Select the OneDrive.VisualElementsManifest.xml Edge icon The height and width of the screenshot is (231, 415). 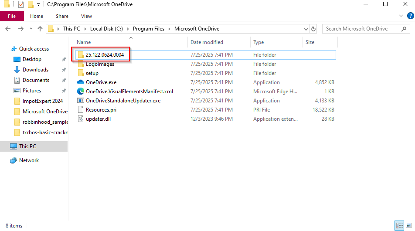81,91
